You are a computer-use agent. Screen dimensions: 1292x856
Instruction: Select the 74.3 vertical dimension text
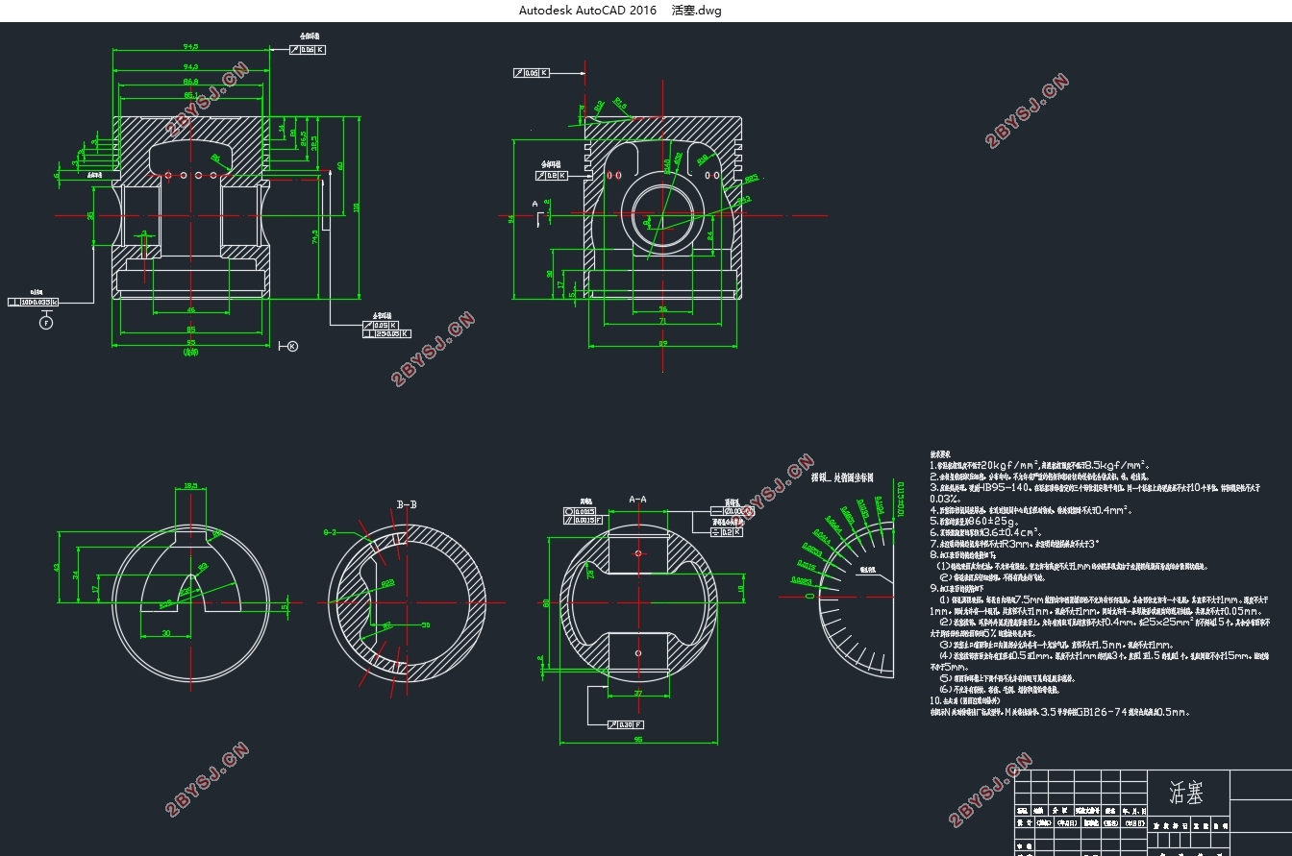(317, 236)
